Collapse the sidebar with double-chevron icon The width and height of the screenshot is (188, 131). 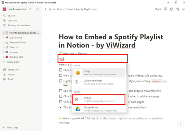click(38, 9)
